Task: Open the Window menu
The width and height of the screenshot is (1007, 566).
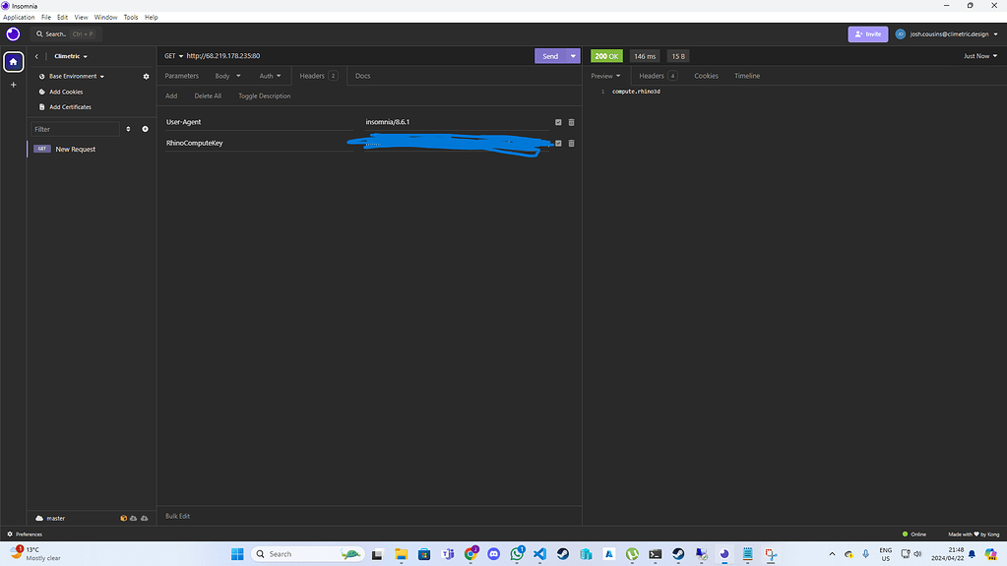Action: point(105,18)
